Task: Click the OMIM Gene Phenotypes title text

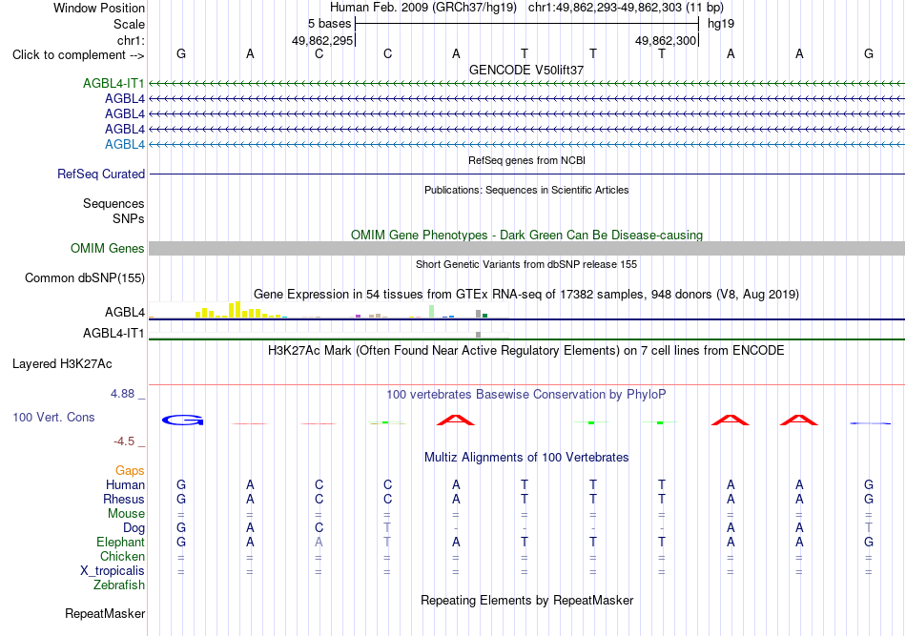Action: click(x=526, y=236)
